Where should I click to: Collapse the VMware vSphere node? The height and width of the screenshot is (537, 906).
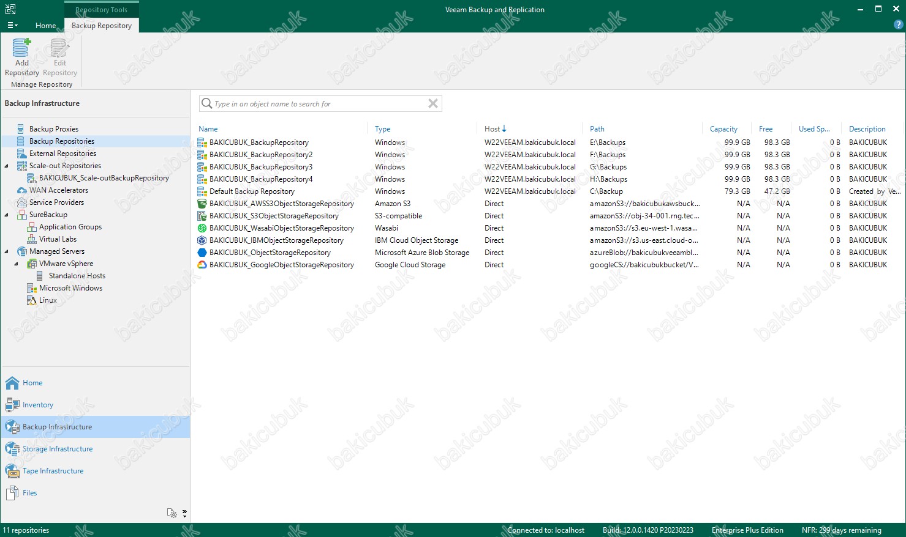[17, 264]
